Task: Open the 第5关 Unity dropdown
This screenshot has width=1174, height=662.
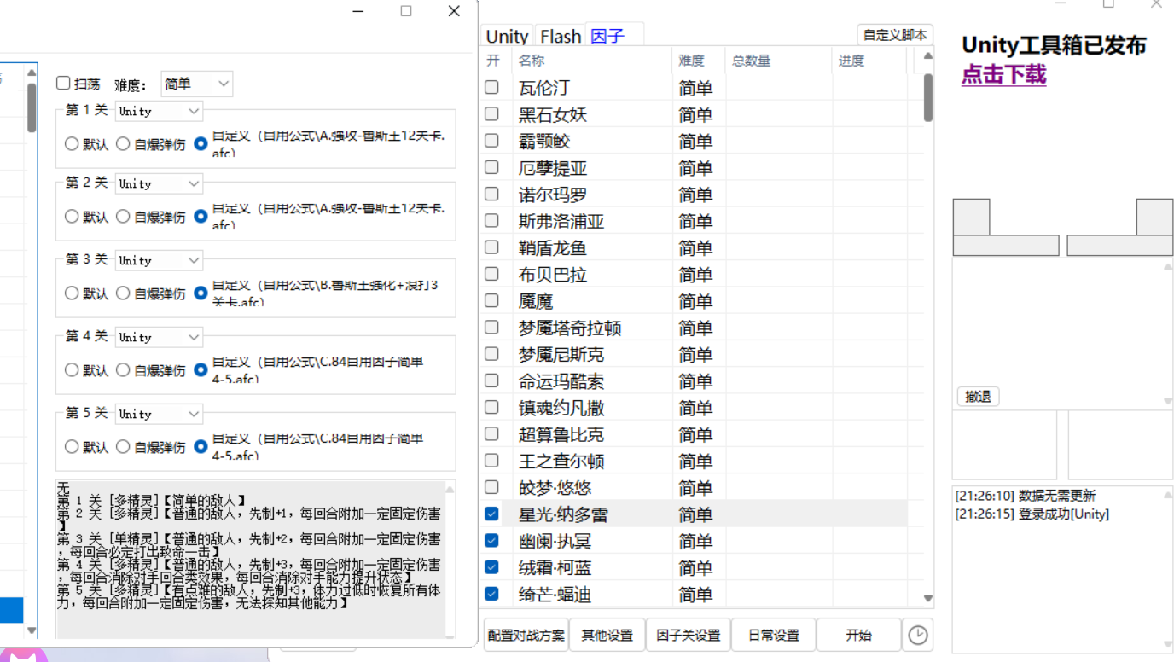Action: [158, 413]
